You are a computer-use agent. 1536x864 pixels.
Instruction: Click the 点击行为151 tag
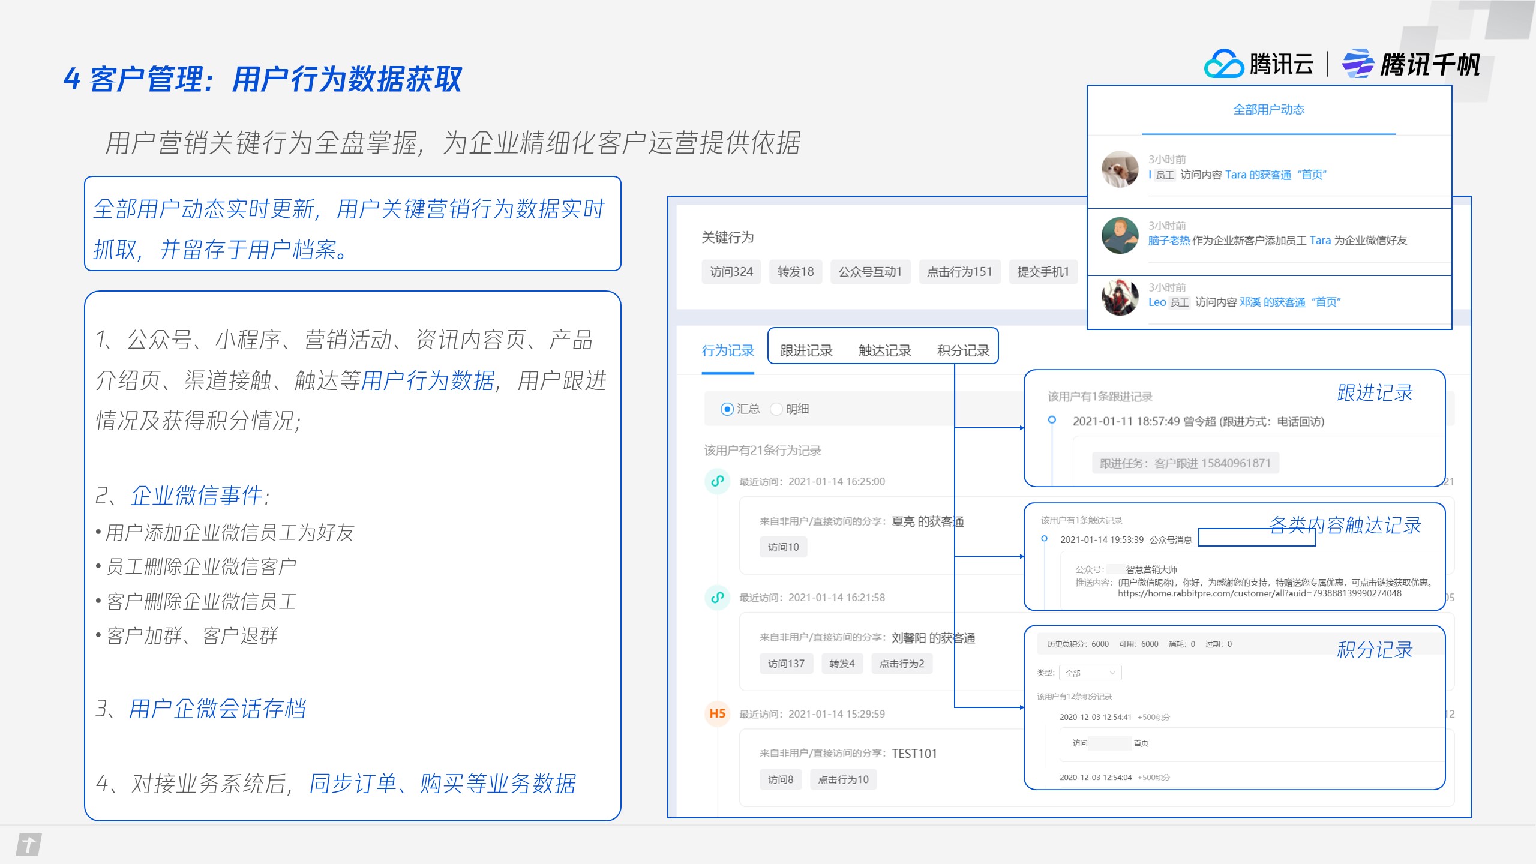[959, 272]
